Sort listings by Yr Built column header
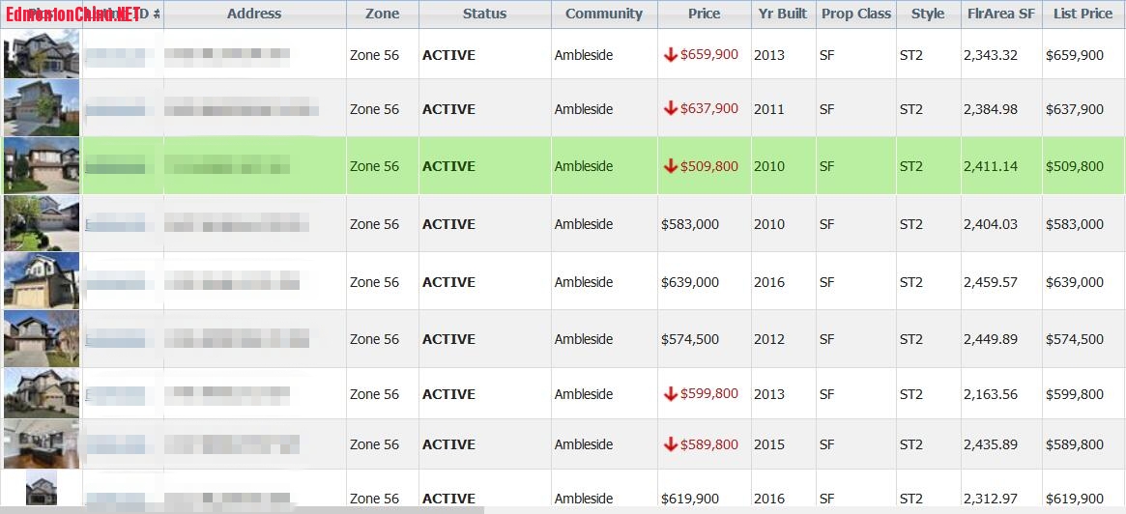Image resolution: width=1126 pixels, height=514 pixels. (x=783, y=14)
